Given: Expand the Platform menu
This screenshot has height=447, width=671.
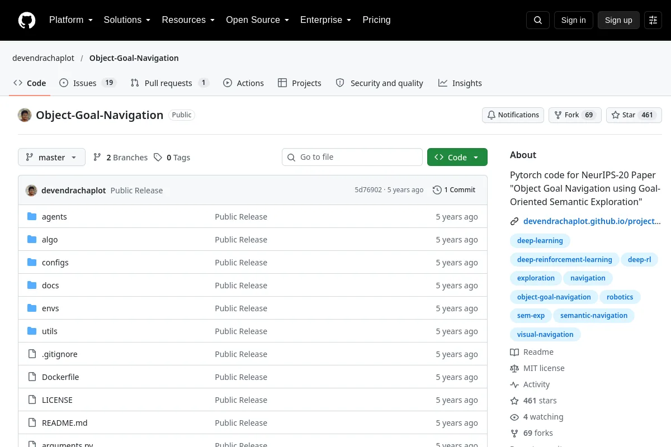Looking at the screenshot, I should click(70, 20).
